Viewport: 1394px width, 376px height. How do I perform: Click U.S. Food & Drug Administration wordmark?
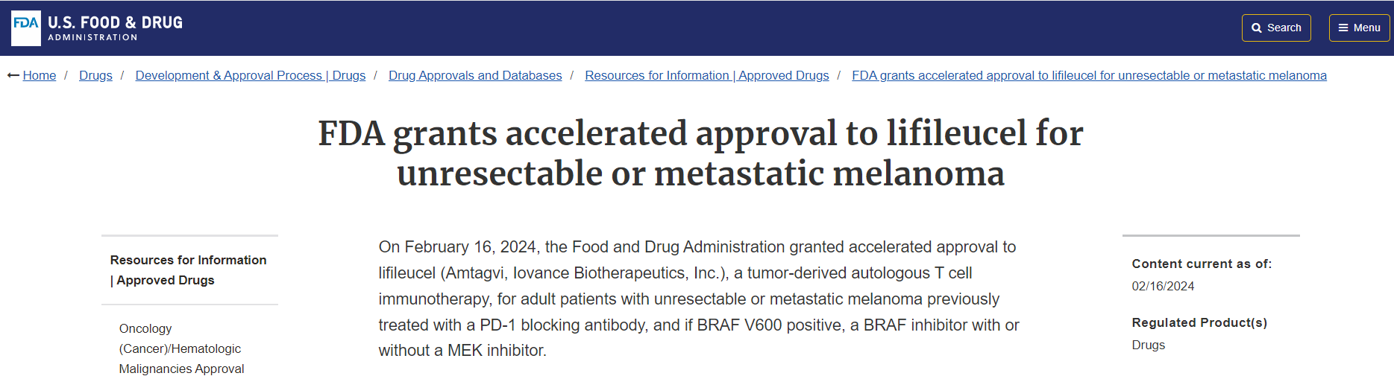tap(115, 28)
